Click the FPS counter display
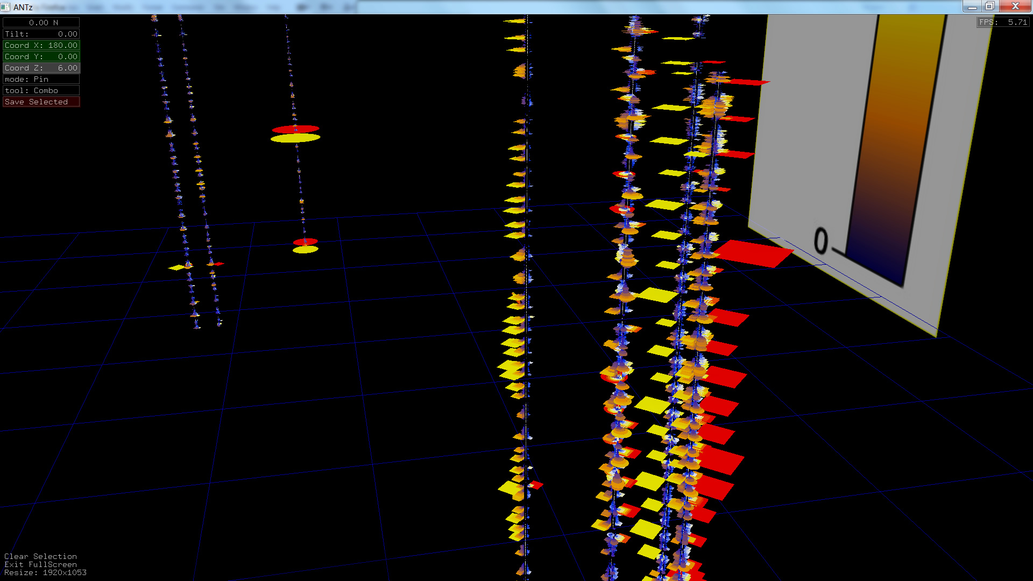The image size is (1033, 581). [1003, 22]
